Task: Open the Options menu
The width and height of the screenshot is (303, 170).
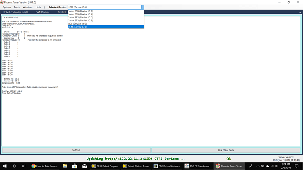Action: [7, 7]
